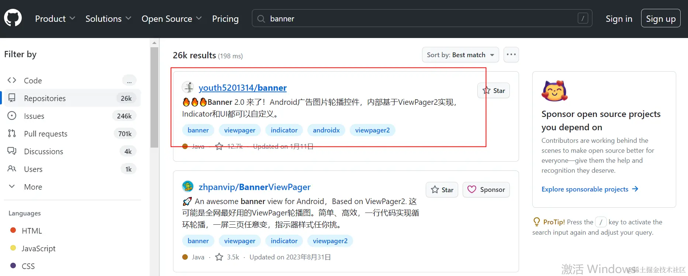Click the viewpager2 tag on youth5201314 result

coord(372,130)
